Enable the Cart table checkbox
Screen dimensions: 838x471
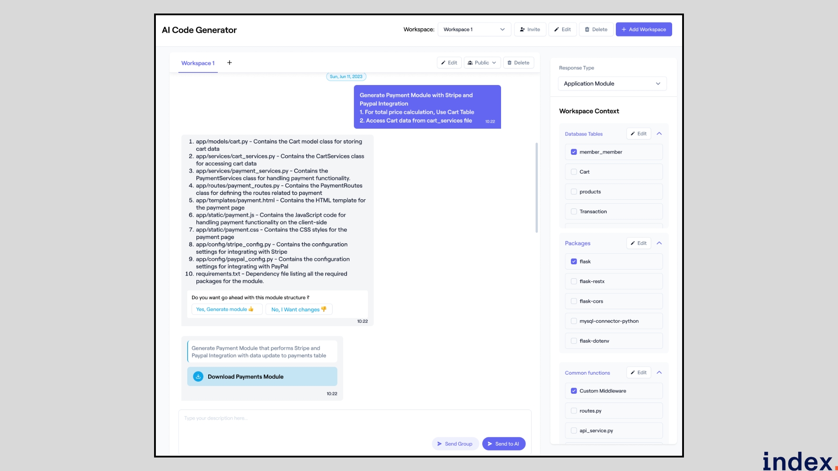[574, 172]
